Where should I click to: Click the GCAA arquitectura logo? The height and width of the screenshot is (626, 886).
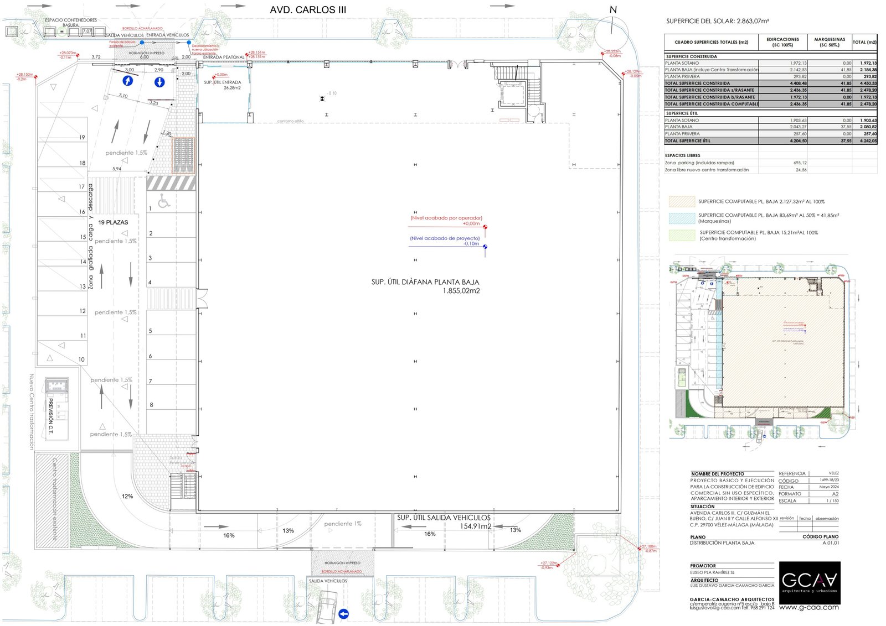click(810, 582)
